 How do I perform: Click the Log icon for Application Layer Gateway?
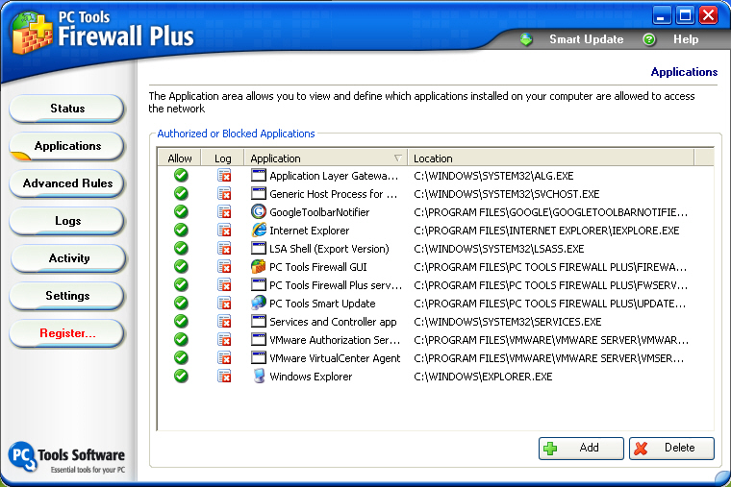coord(224,176)
